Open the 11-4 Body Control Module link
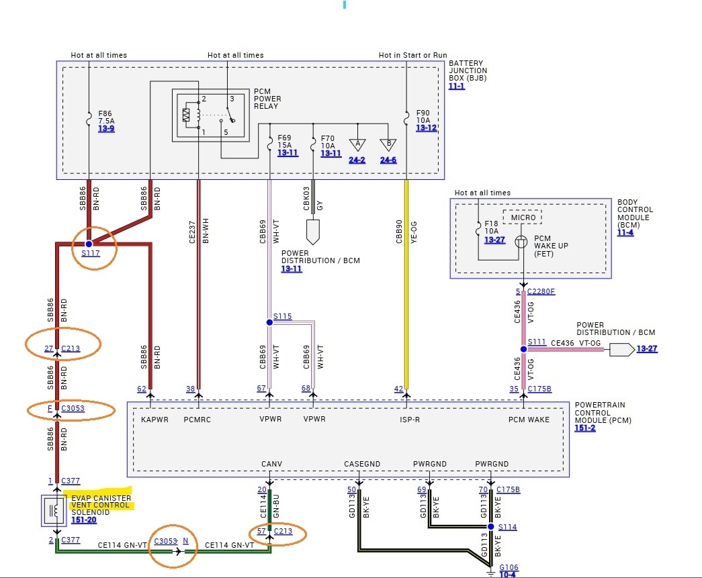702x578 pixels. [x=625, y=233]
